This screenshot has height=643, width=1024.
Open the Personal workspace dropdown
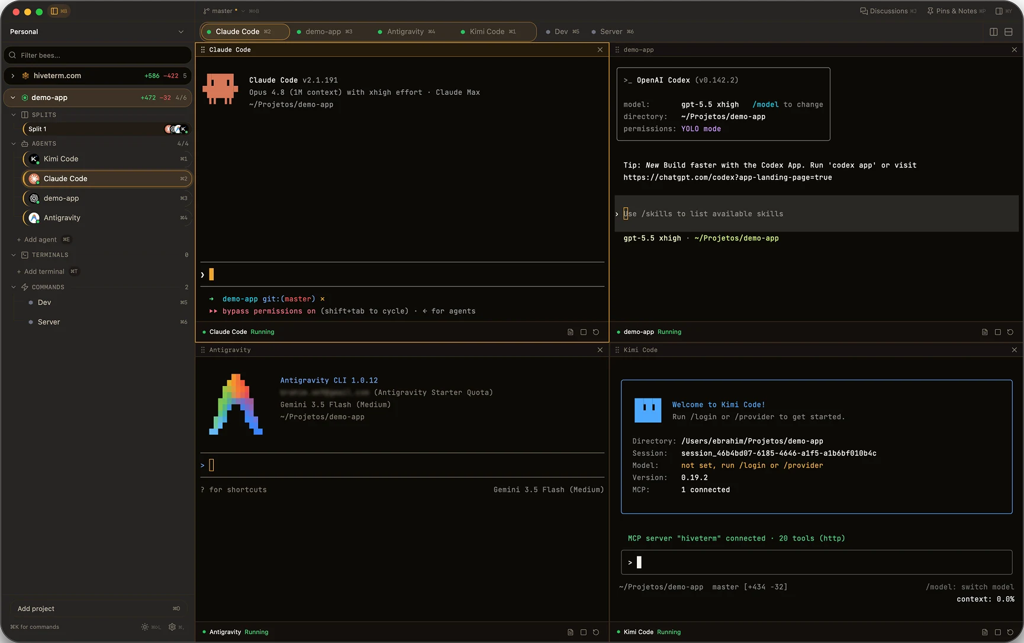98,32
